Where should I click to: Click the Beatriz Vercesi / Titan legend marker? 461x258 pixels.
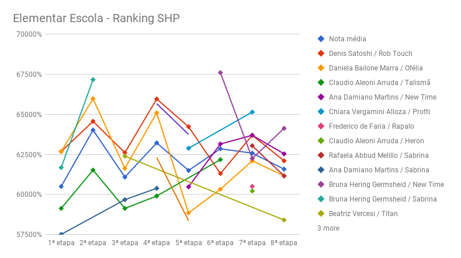click(321, 214)
